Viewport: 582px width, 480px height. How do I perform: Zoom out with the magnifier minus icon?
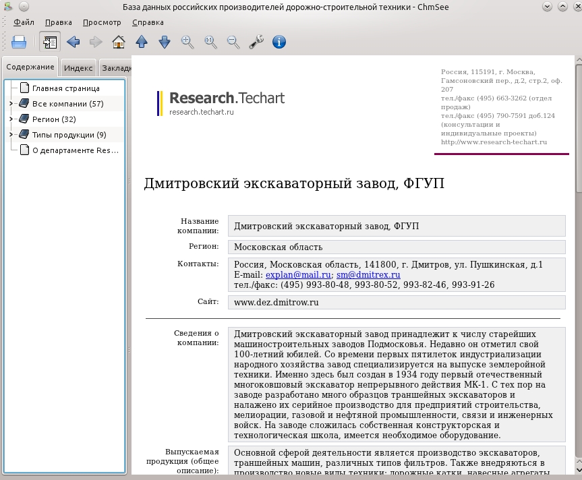(x=233, y=42)
